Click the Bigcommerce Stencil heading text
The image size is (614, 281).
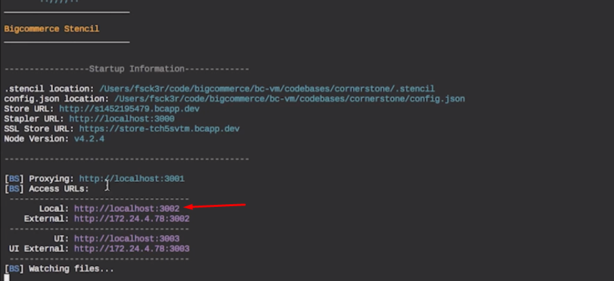(x=51, y=29)
